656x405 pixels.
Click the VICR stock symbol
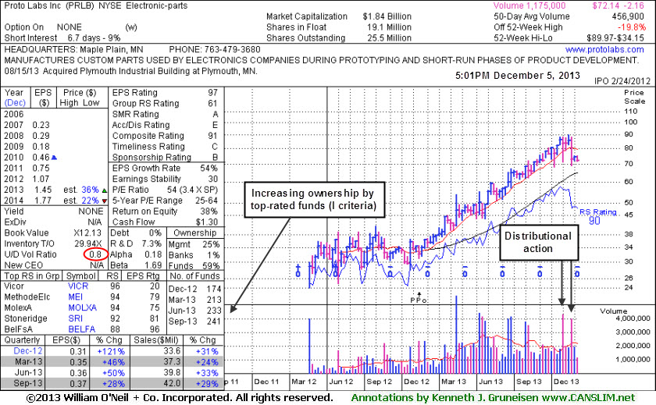[78, 286]
